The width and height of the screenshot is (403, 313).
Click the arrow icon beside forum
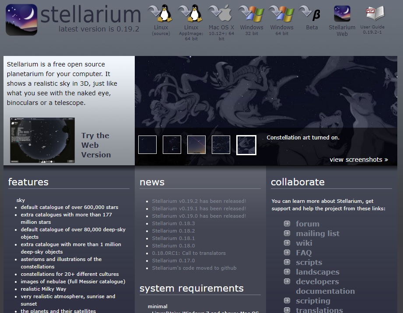pos(287,224)
